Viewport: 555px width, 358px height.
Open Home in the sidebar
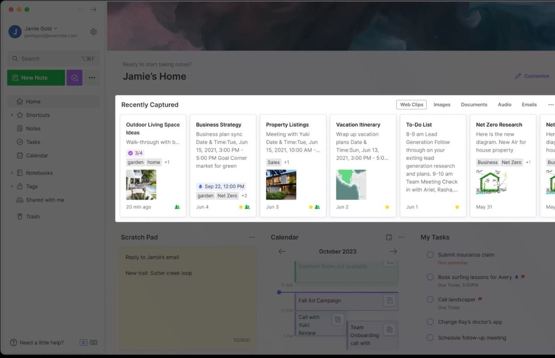click(53, 102)
